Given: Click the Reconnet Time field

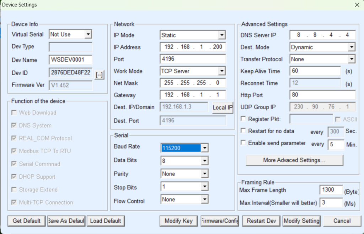Looking at the screenshot, I should [x=315, y=83].
